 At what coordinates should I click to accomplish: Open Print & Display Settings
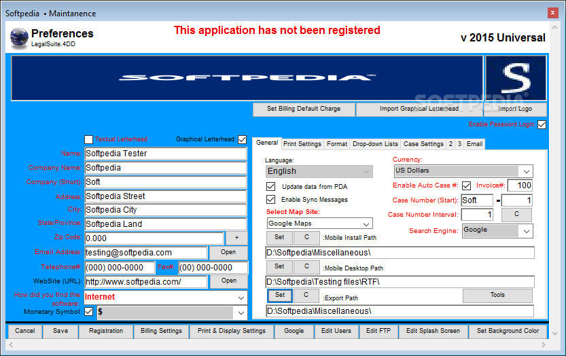pyautogui.click(x=232, y=332)
